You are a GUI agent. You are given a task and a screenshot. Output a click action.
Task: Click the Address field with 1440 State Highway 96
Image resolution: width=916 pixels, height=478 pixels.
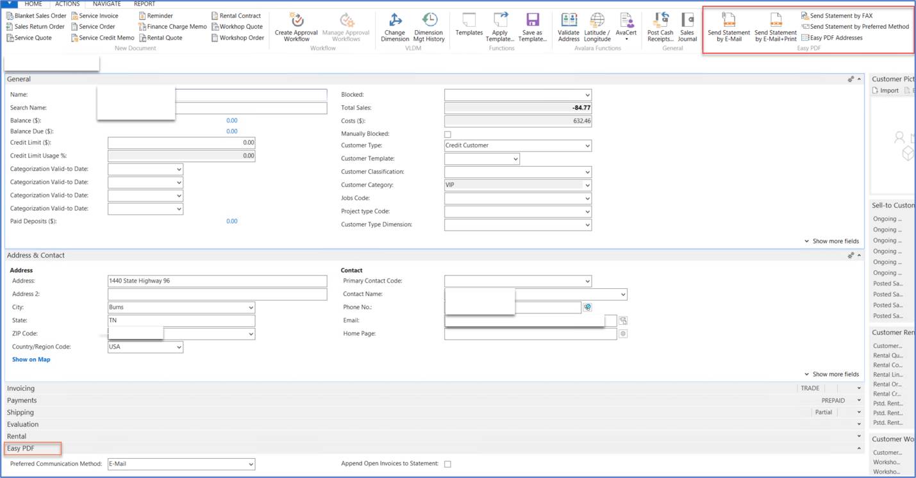pos(217,281)
